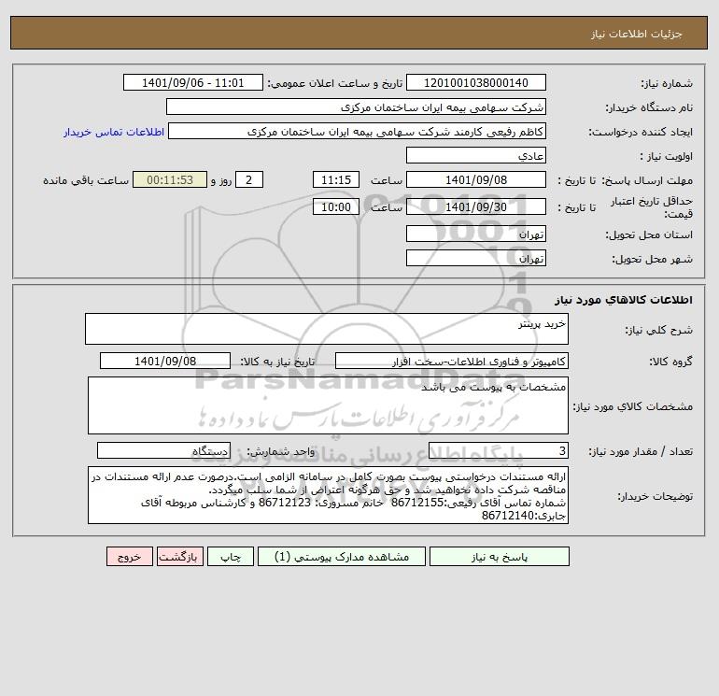Click the 'توضیحات خریدار:' label
This screenshot has height=696, width=719.
656,496
